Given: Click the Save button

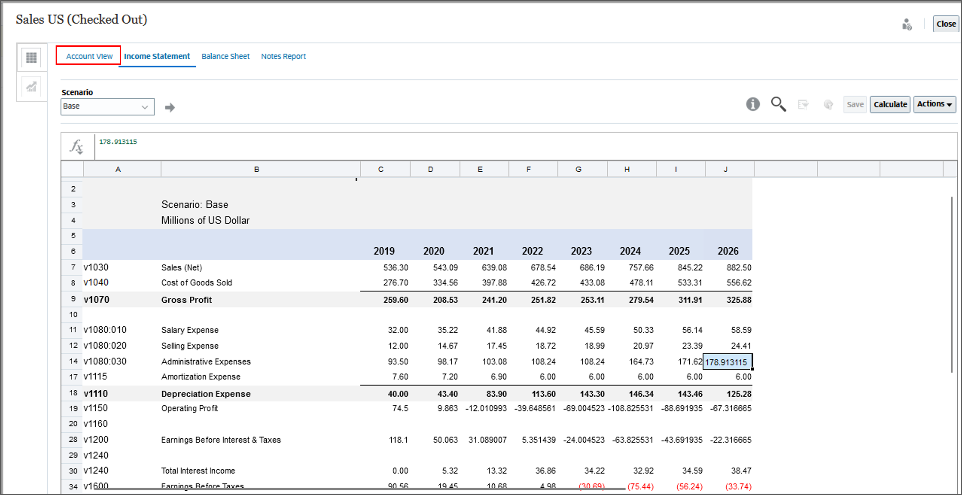Looking at the screenshot, I should point(855,105).
